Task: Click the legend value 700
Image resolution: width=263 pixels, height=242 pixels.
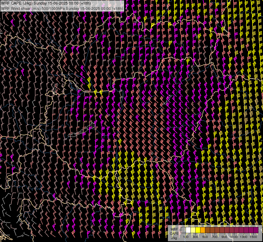Action: click(x=215, y=237)
